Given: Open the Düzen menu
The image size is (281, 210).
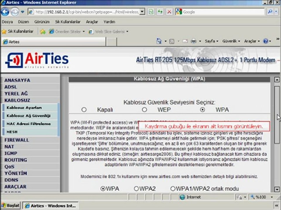Looking at the screenshot, I should pos(23,22).
